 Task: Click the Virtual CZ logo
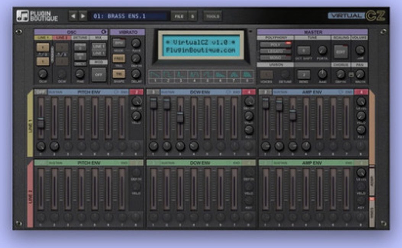356,16
